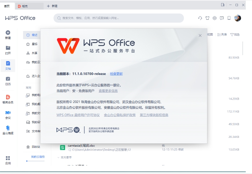Click the cloud storage usage bar
The image size is (252, 174).
click(35, 161)
